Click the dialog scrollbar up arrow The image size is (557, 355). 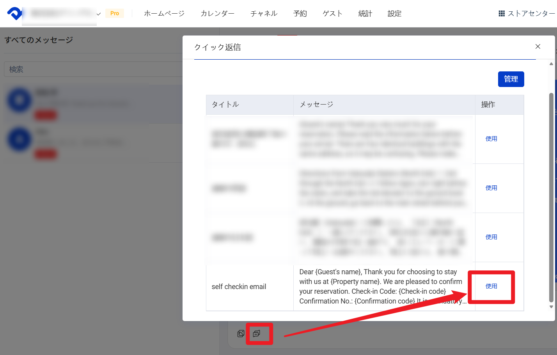click(x=551, y=64)
